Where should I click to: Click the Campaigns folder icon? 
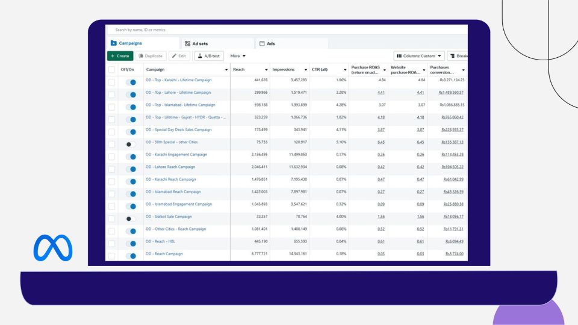pos(114,43)
